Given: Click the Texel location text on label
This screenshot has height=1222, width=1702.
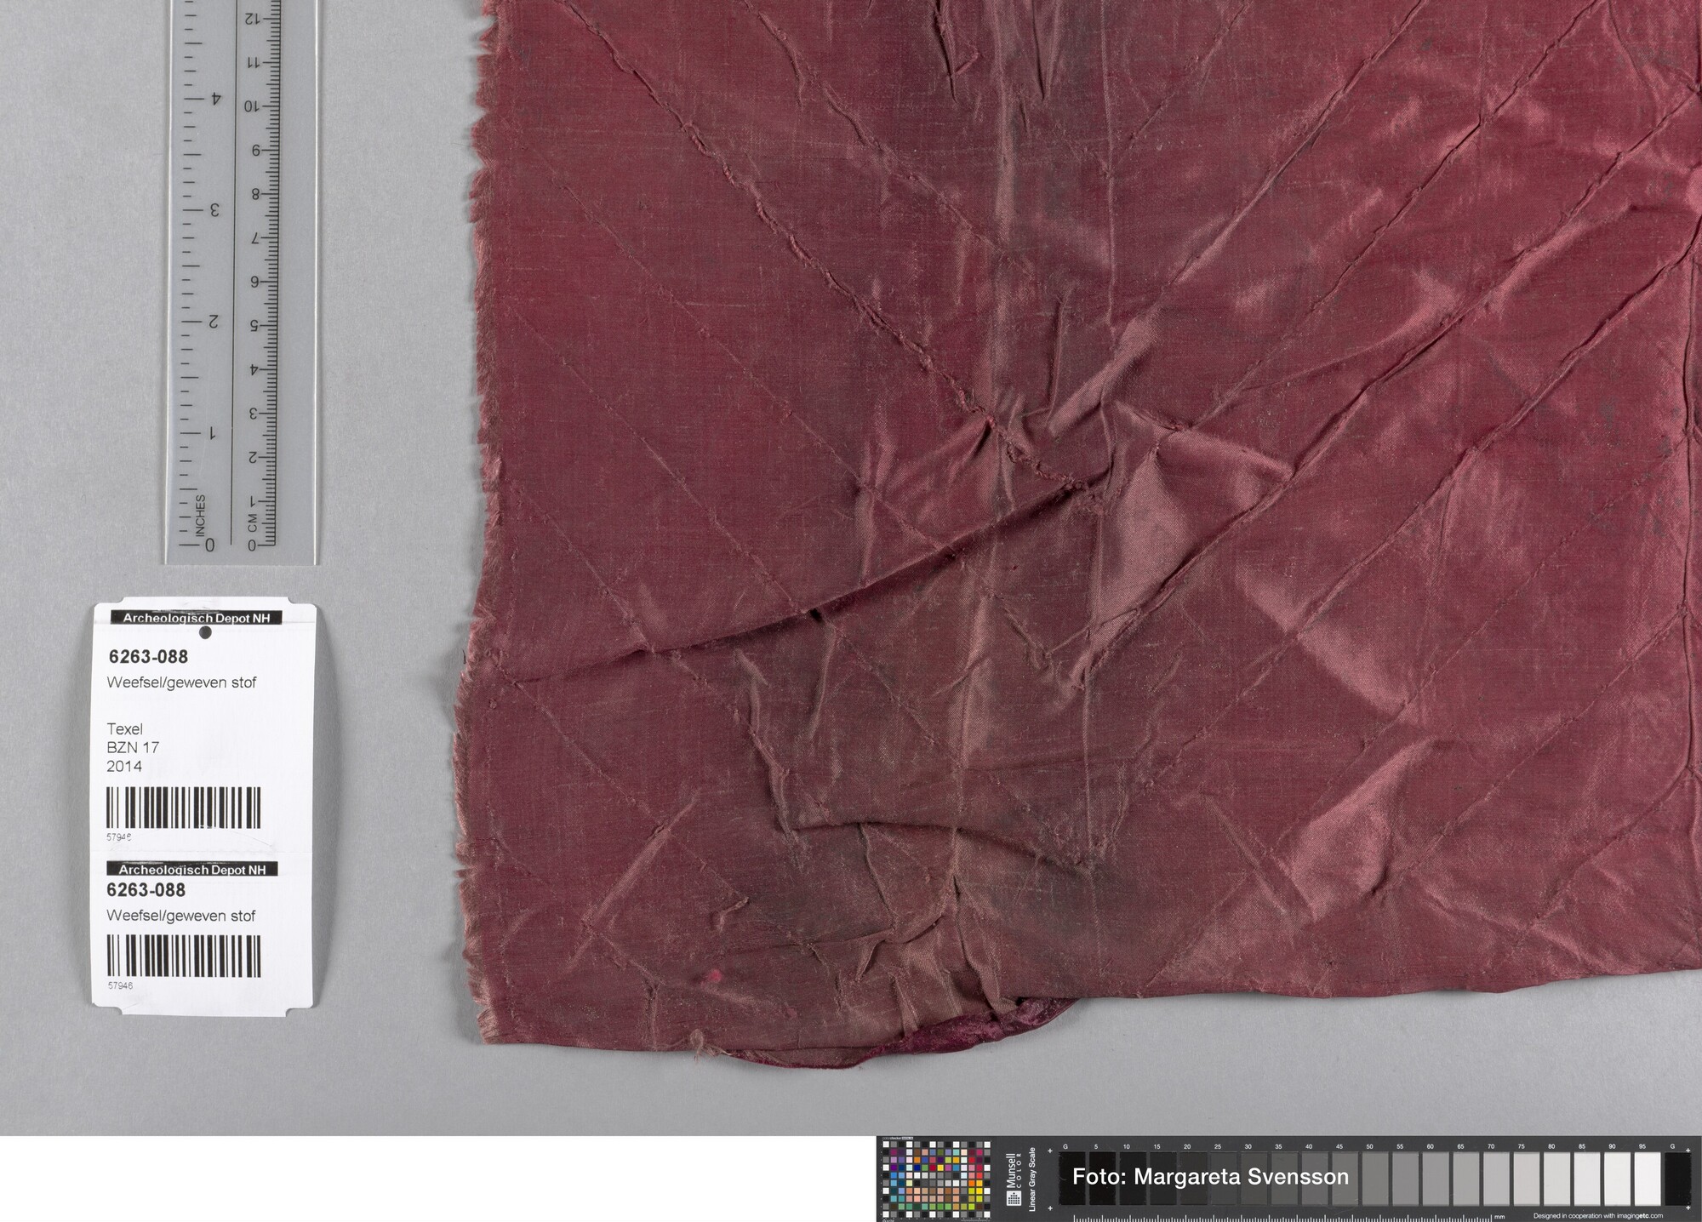Looking at the screenshot, I should 124,728.
